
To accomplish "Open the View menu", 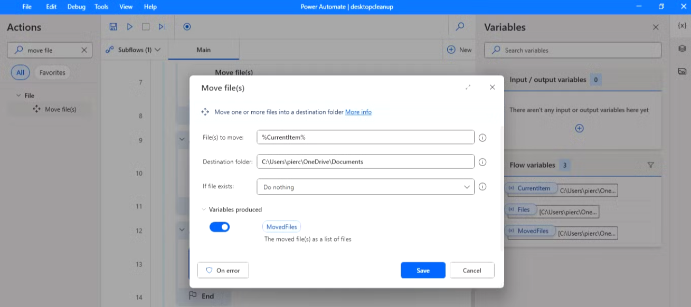I will pos(126,6).
